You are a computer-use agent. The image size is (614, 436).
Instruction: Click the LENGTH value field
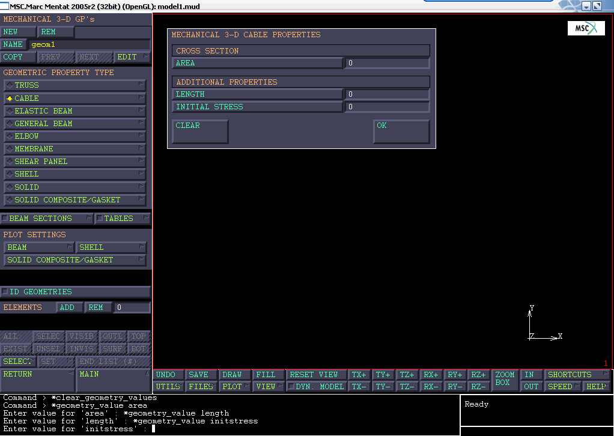click(x=387, y=94)
